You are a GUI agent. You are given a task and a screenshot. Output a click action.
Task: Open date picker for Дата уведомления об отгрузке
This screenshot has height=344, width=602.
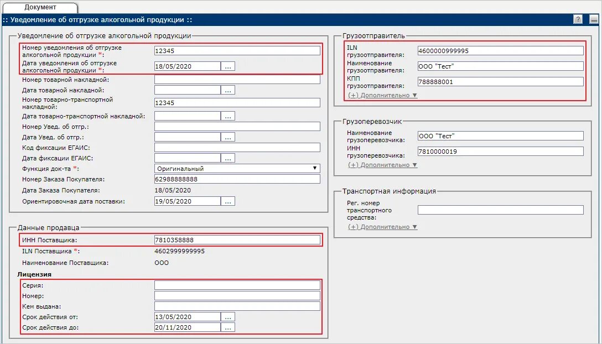click(228, 66)
